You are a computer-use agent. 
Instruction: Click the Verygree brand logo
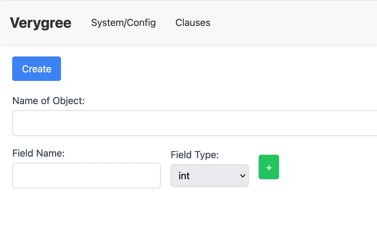click(41, 23)
